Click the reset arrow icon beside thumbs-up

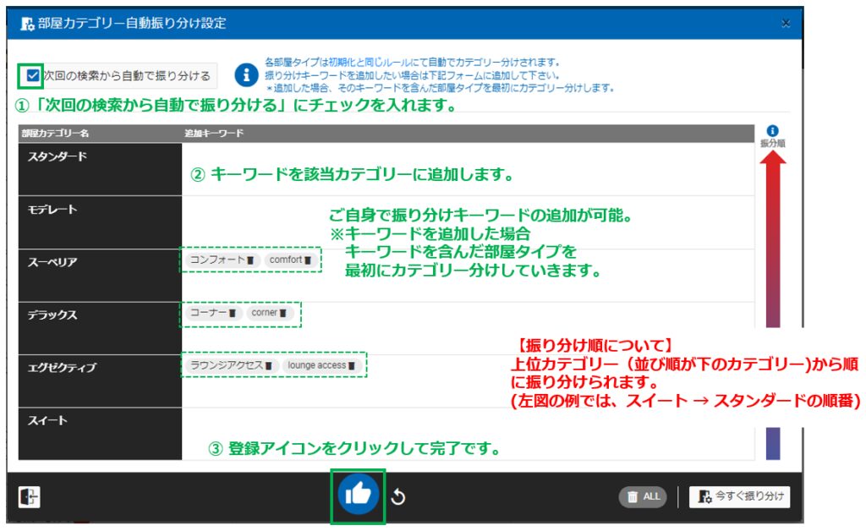tap(397, 497)
